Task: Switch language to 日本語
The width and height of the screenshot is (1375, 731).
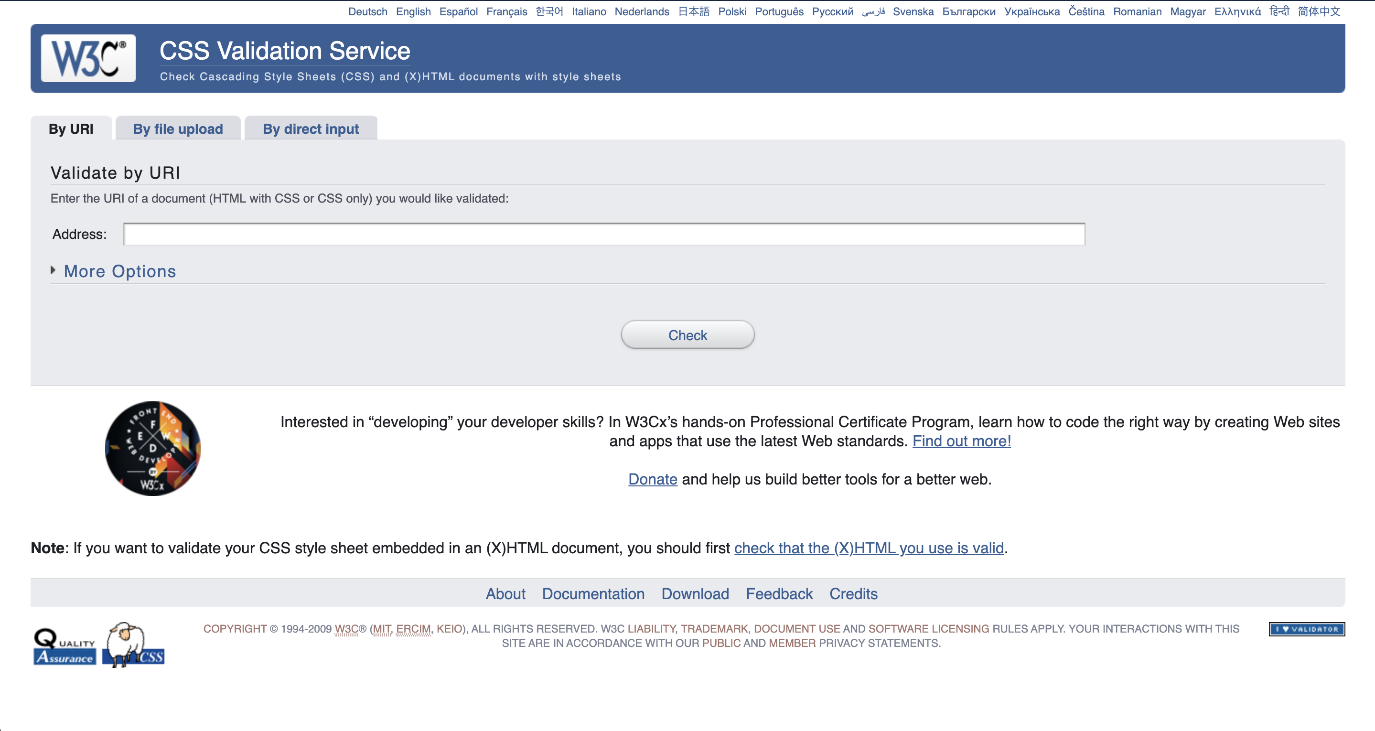Action: 693,12
